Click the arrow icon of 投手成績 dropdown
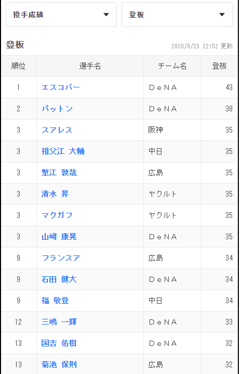Image resolution: width=242 pixels, height=374 pixels. (x=106, y=15)
